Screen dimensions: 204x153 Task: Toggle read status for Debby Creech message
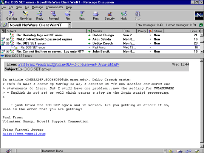click(x=89, y=43)
